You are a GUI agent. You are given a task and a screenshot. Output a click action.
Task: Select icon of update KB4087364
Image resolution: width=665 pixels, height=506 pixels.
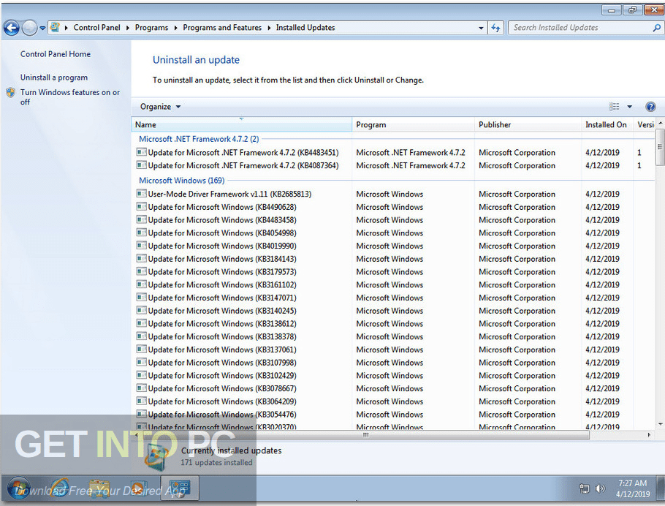(141, 165)
